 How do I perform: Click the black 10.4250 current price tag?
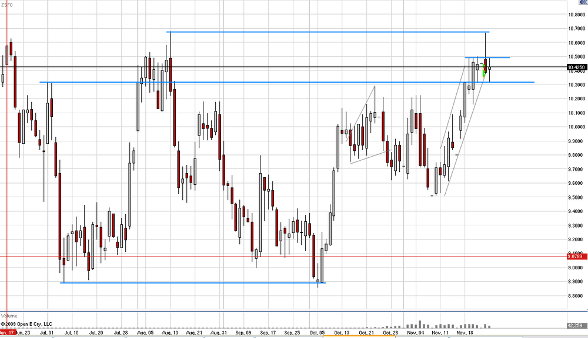[x=577, y=67]
